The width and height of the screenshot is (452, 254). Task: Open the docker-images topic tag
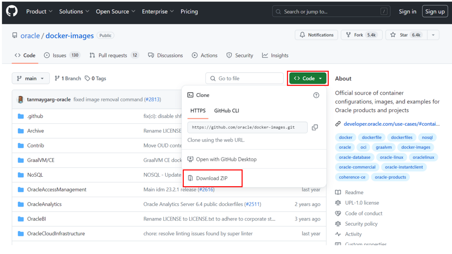(x=415, y=147)
